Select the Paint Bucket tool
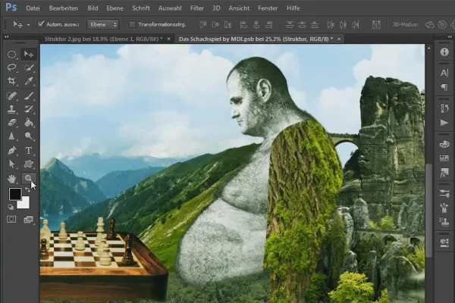Viewport: 455px width, 303px height. tap(29, 123)
